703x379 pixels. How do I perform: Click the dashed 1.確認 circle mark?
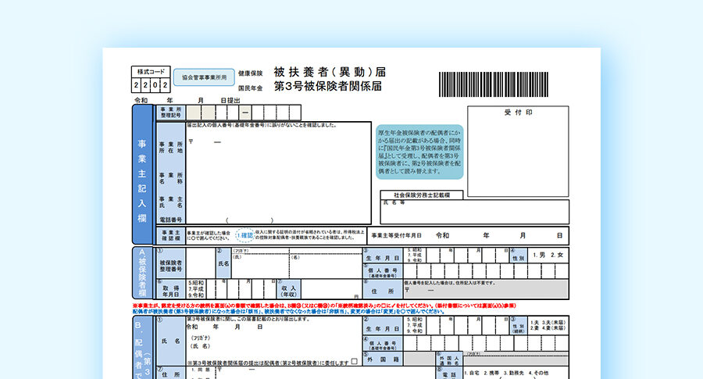click(246, 234)
